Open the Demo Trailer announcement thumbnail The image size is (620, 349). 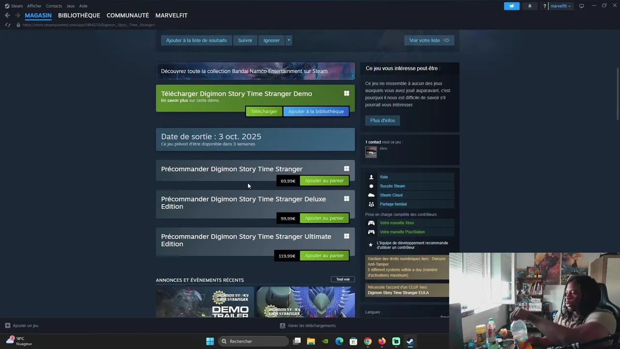204,302
